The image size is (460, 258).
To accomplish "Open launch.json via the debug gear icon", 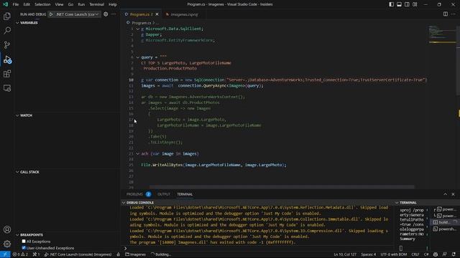I will tap(106, 14).
